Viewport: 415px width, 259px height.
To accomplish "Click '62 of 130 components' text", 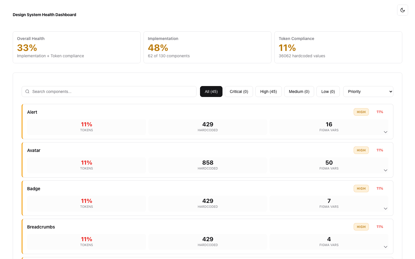I will [169, 56].
